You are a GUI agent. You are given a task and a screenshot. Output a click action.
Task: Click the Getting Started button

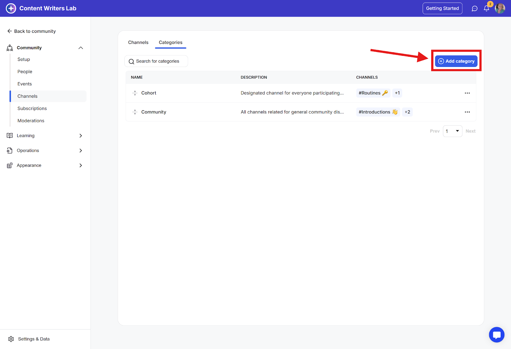tap(442, 8)
